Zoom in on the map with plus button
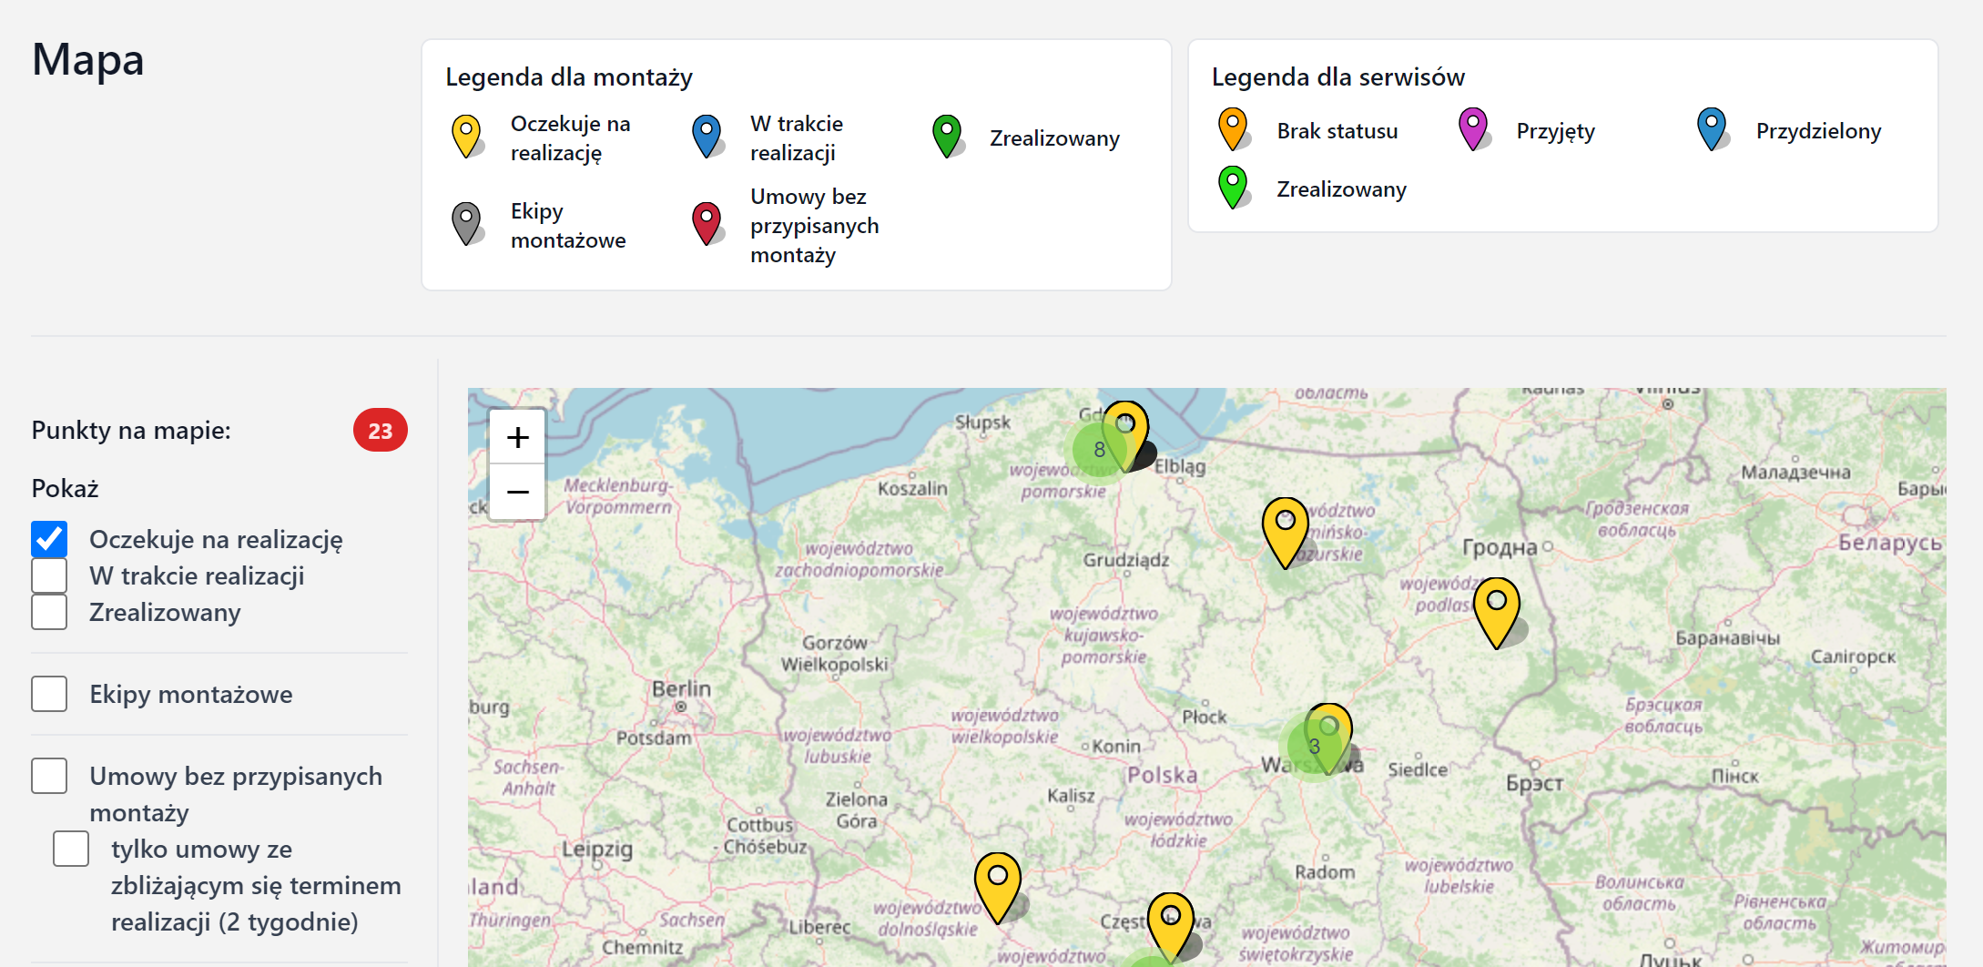Image resolution: width=1983 pixels, height=967 pixels. pyautogui.click(x=517, y=438)
